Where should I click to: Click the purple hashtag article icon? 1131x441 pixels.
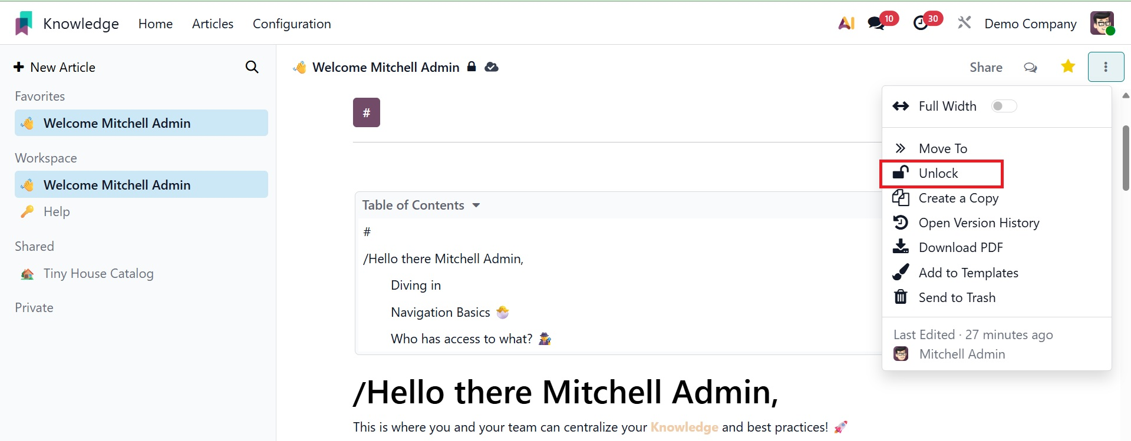pyautogui.click(x=367, y=112)
